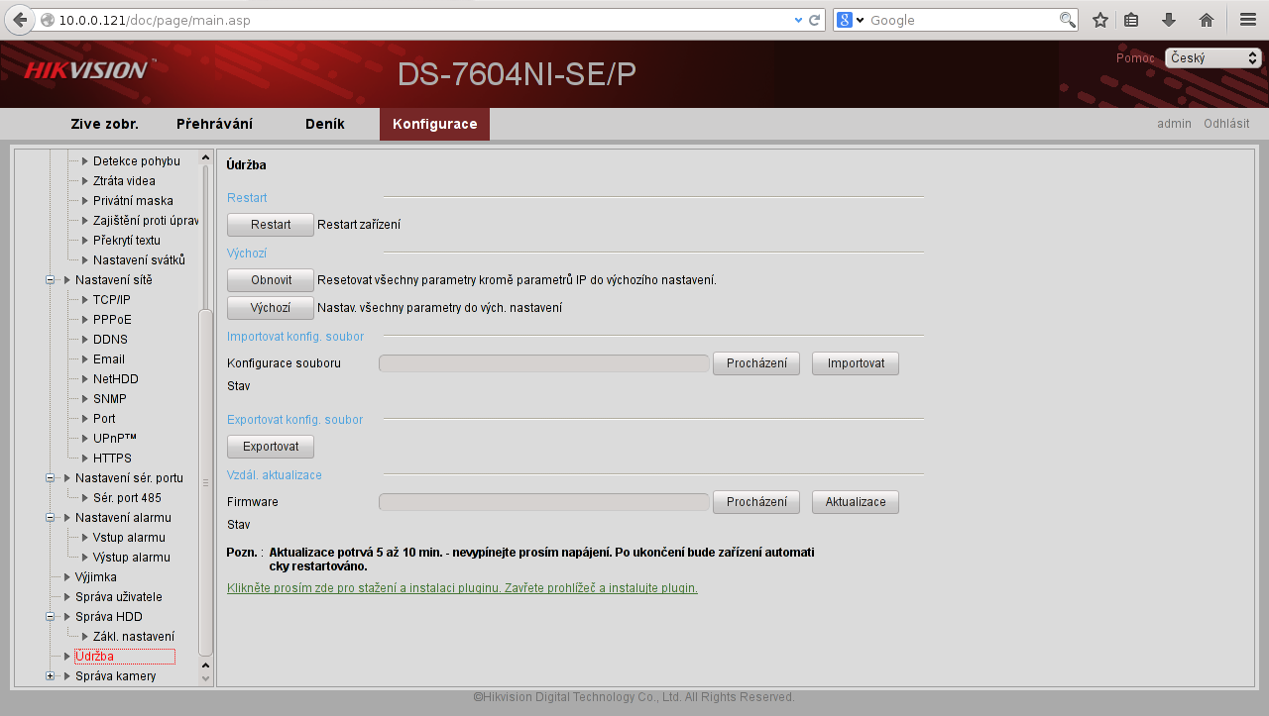
Task: Open HTTPS settings
Action: pos(112,459)
